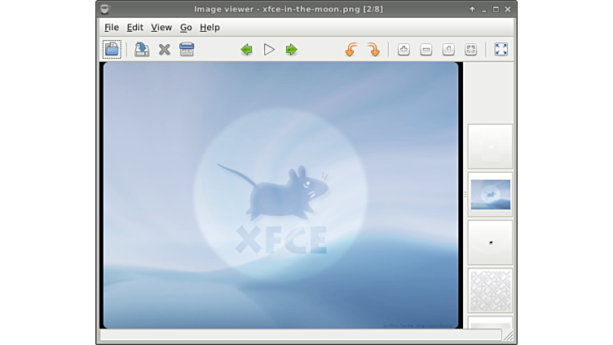Delete the image with the X icon
The image size is (613, 345).
tap(164, 50)
